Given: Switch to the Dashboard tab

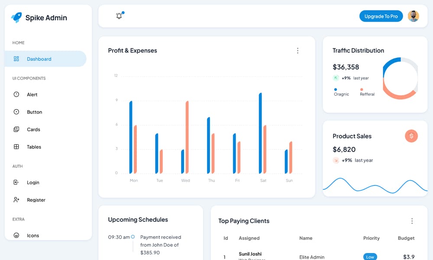Looking at the screenshot, I should coord(39,58).
